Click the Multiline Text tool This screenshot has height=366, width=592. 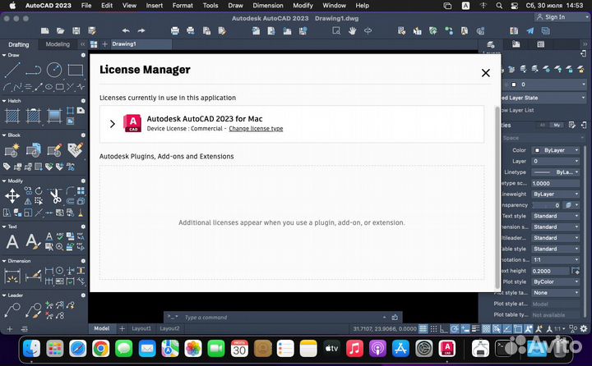[x=13, y=241]
